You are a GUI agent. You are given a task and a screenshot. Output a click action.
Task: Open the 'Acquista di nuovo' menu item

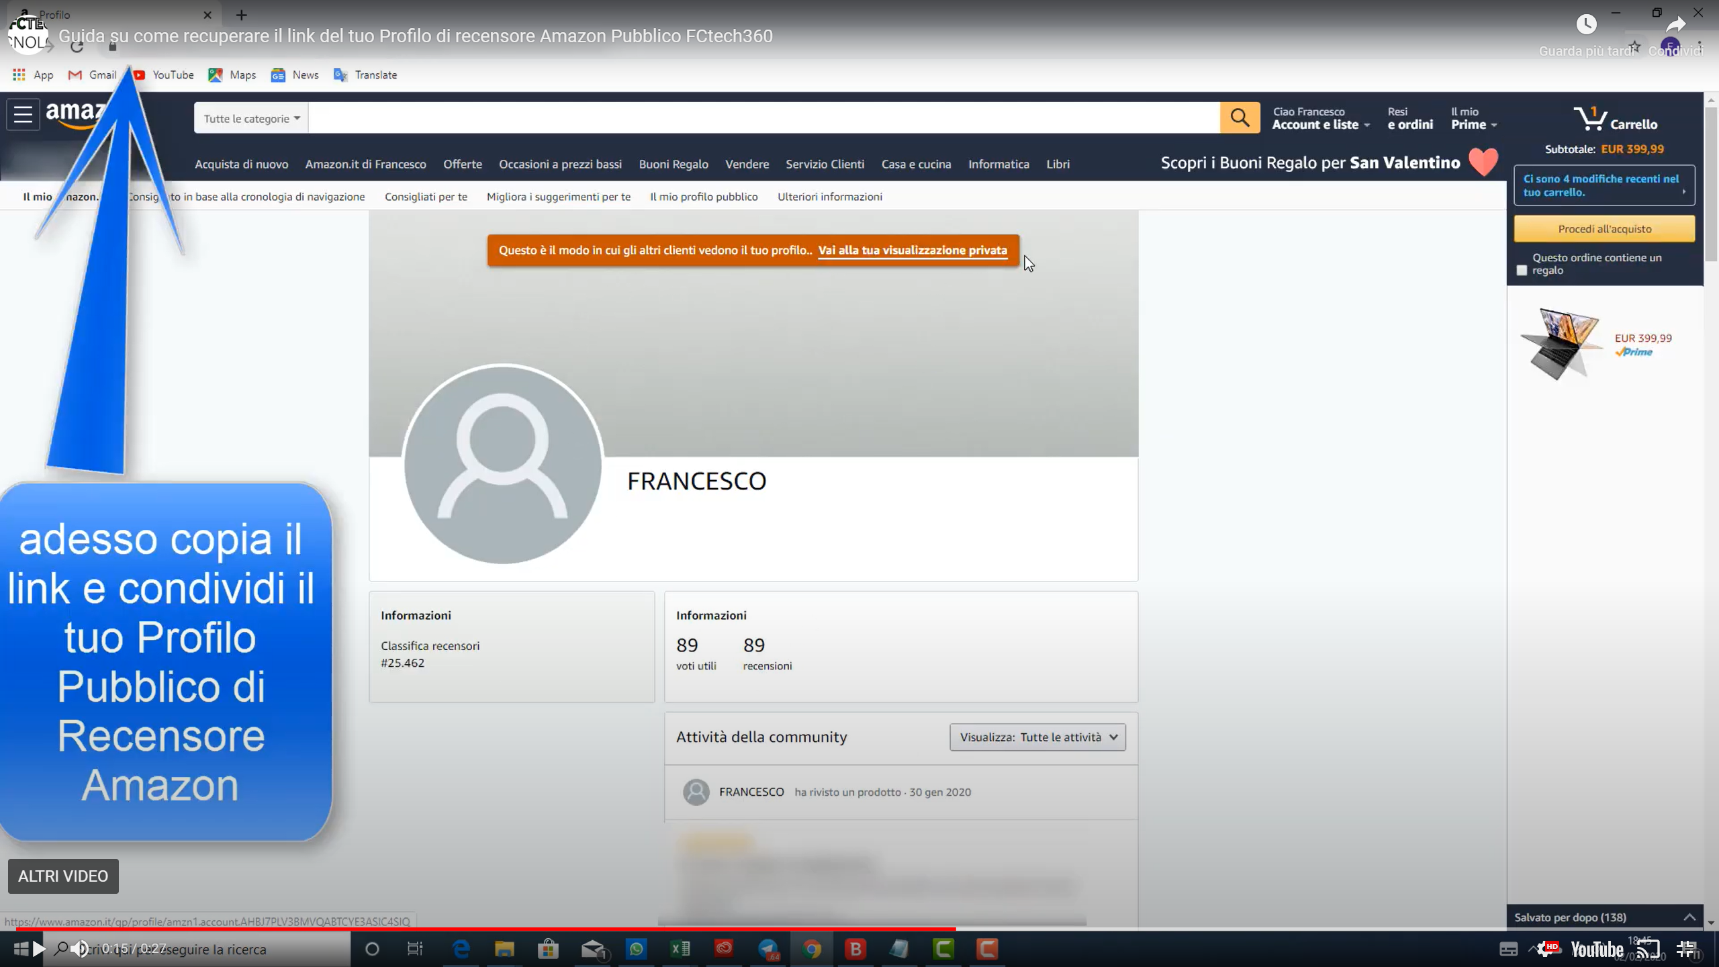pos(242,164)
